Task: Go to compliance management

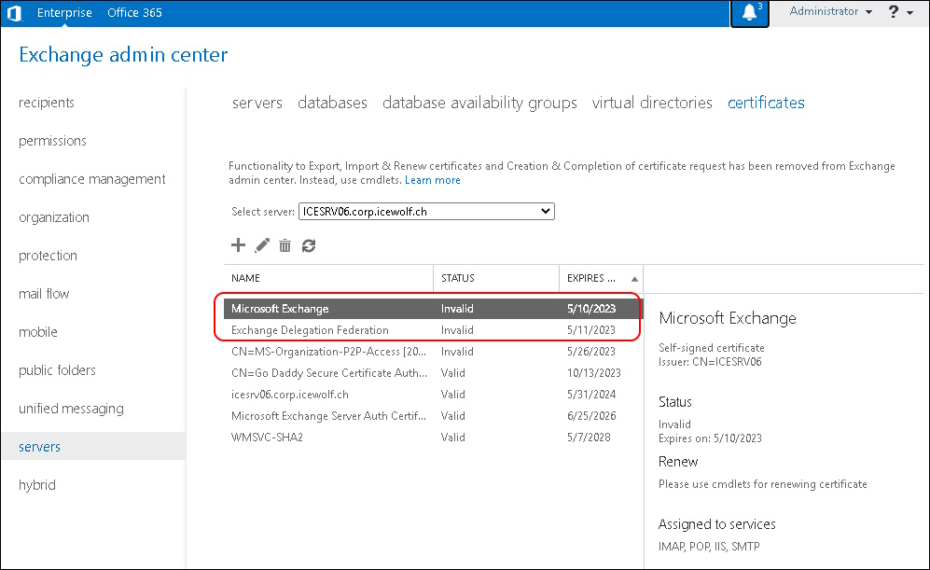Action: (92, 179)
